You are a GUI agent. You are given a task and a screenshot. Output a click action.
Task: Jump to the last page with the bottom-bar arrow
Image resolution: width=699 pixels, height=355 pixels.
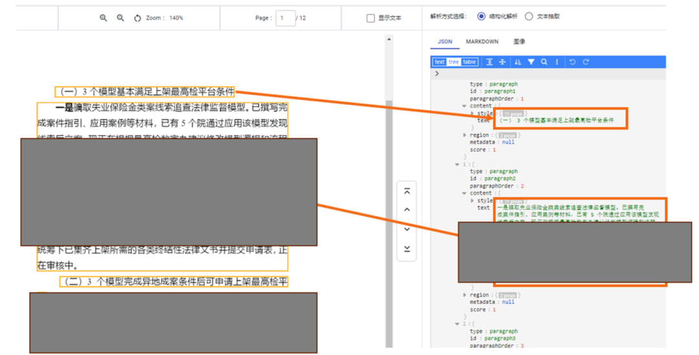(407, 248)
